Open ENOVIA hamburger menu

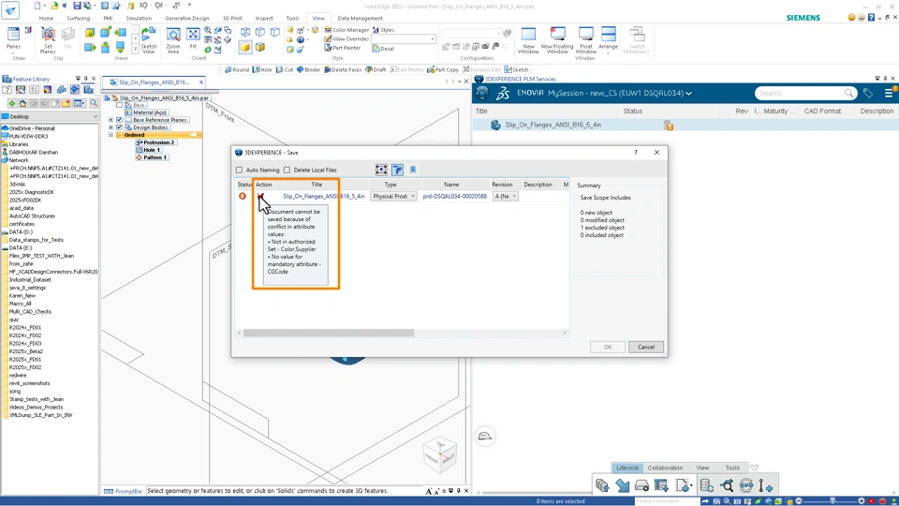888,93
